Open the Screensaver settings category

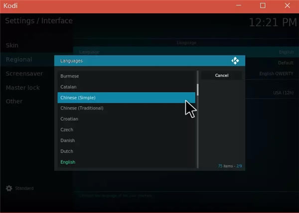[24, 73]
